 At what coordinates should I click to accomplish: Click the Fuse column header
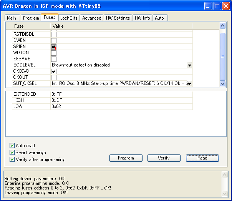coord(28,26)
